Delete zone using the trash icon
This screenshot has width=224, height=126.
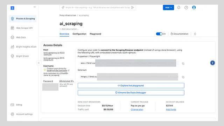click(195, 34)
